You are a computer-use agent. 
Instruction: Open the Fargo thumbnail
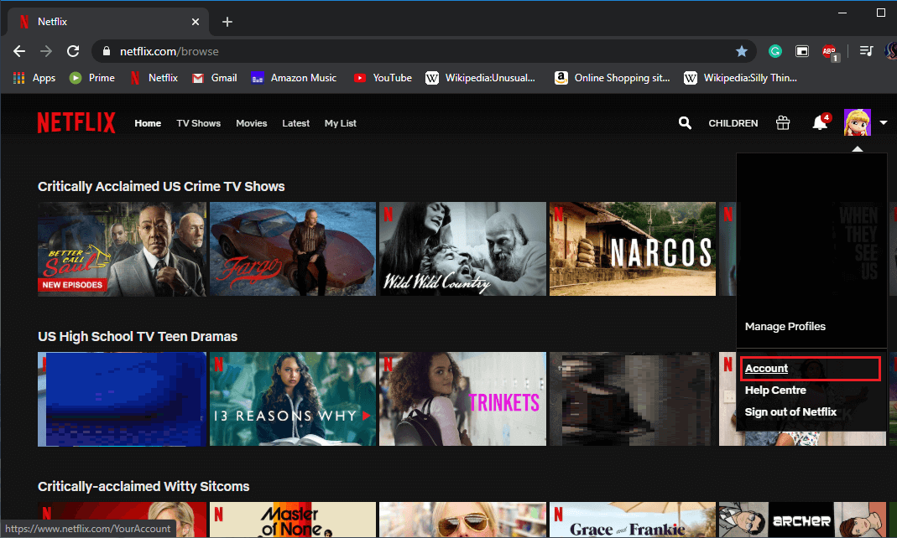[293, 249]
